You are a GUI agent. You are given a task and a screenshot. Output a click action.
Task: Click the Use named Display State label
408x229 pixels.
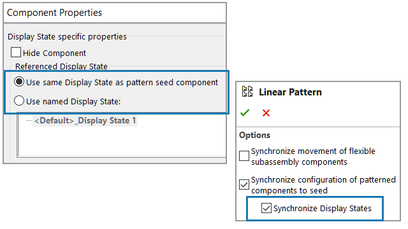[73, 102]
